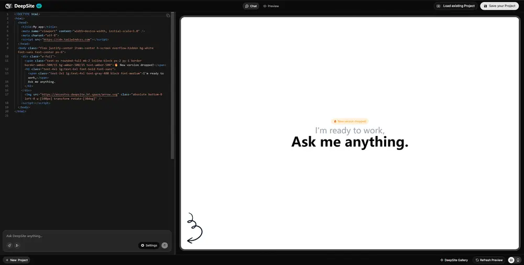Click the v2 version badge
The height and width of the screenshot is (265, 524).
pos(39,6)
